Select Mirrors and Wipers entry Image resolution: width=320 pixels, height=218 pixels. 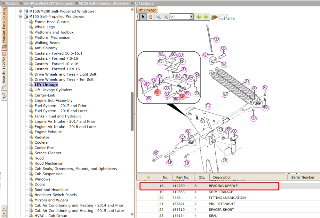[51, 200]
